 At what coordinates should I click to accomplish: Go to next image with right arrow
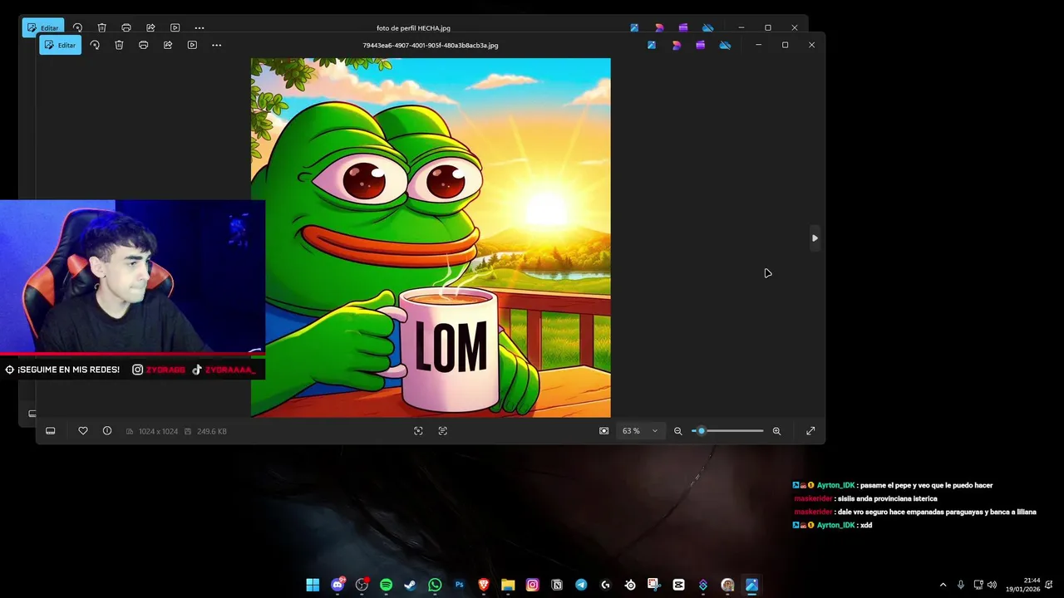815,238
